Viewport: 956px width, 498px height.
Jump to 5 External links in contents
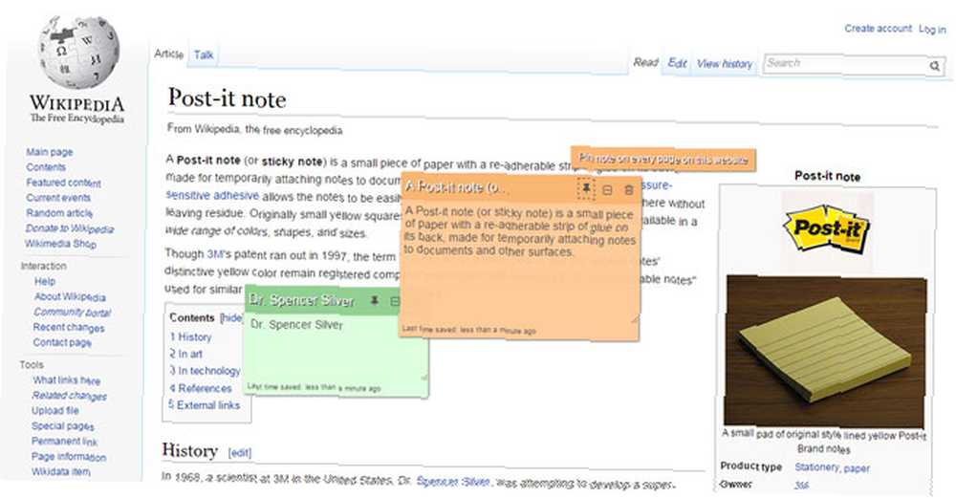click(204, 405)
